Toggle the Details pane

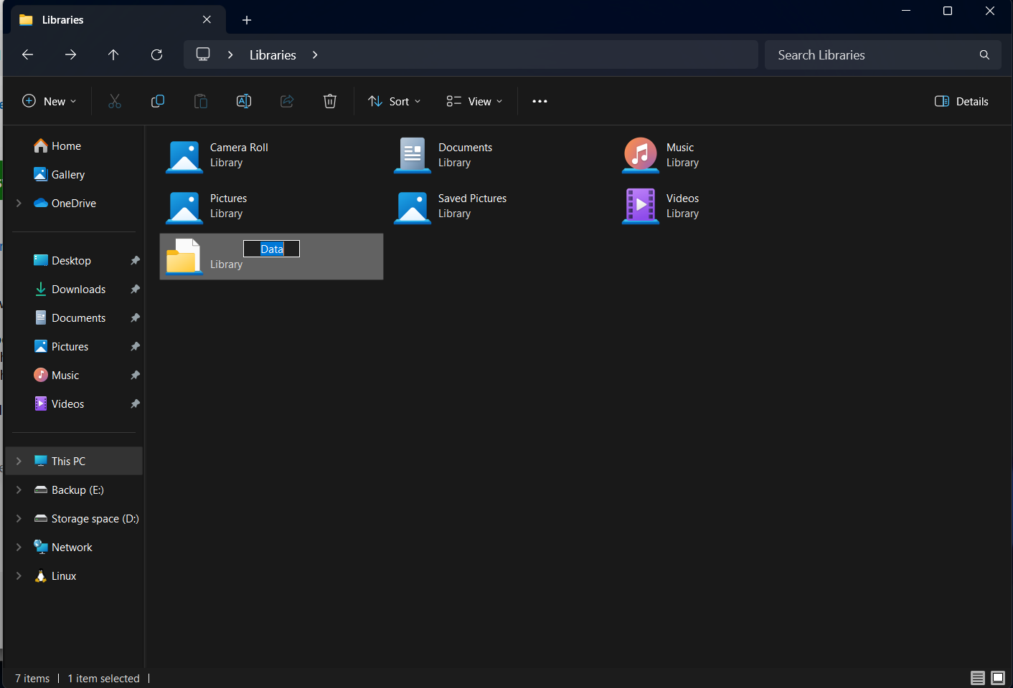coord(961,101)
